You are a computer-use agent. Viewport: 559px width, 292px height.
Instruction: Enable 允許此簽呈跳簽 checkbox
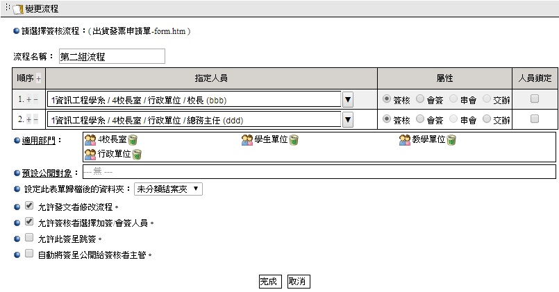(28, 238)
